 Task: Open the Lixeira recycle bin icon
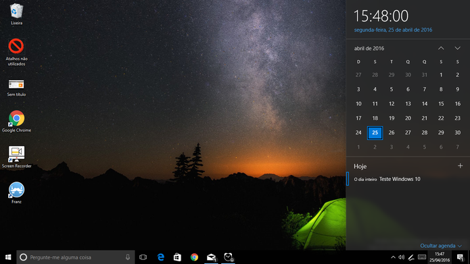pyautogui.click(x=16, y=14)
